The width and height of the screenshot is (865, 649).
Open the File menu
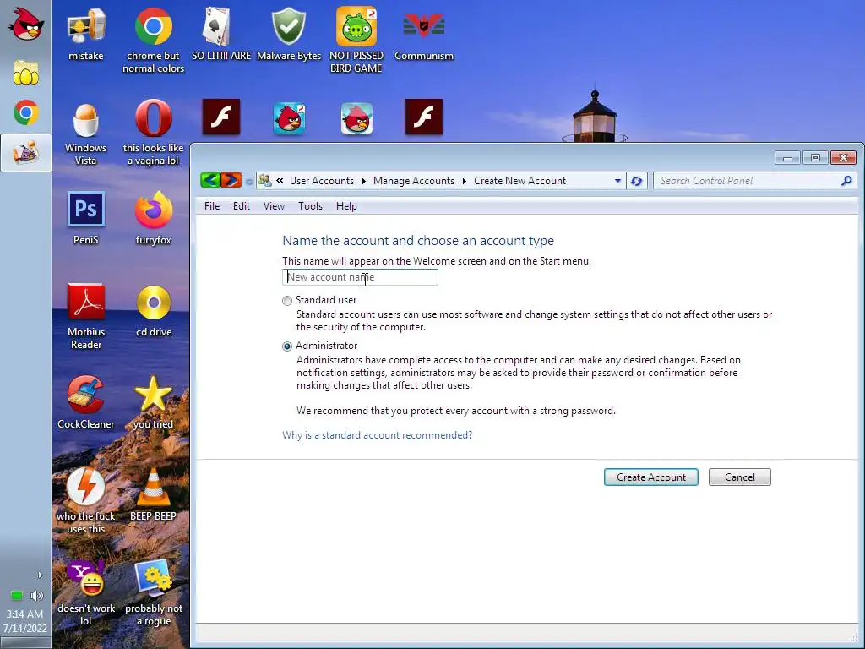pos(212,206)
